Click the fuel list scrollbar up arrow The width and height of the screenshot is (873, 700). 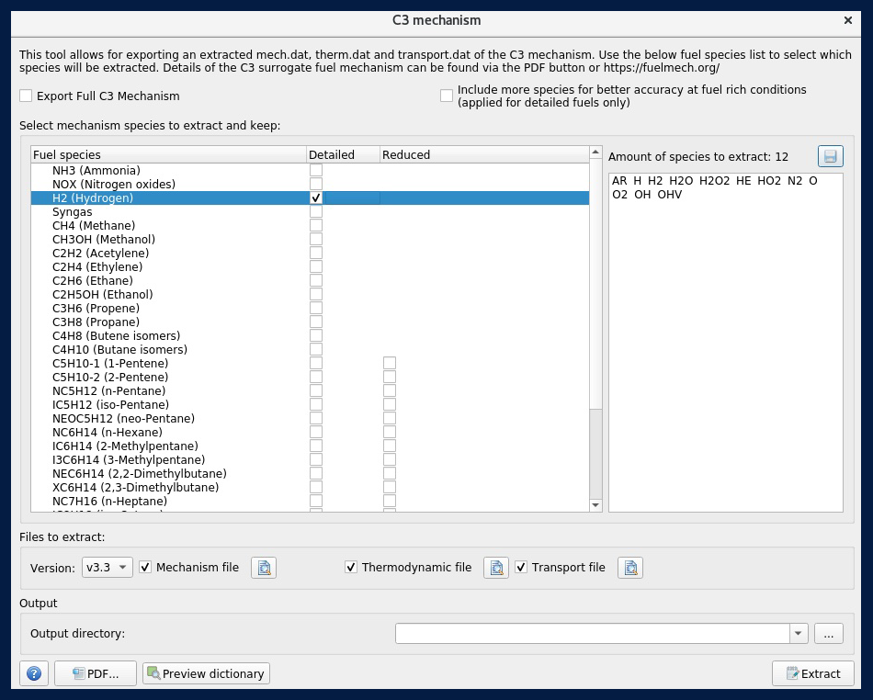coord(595,152)
